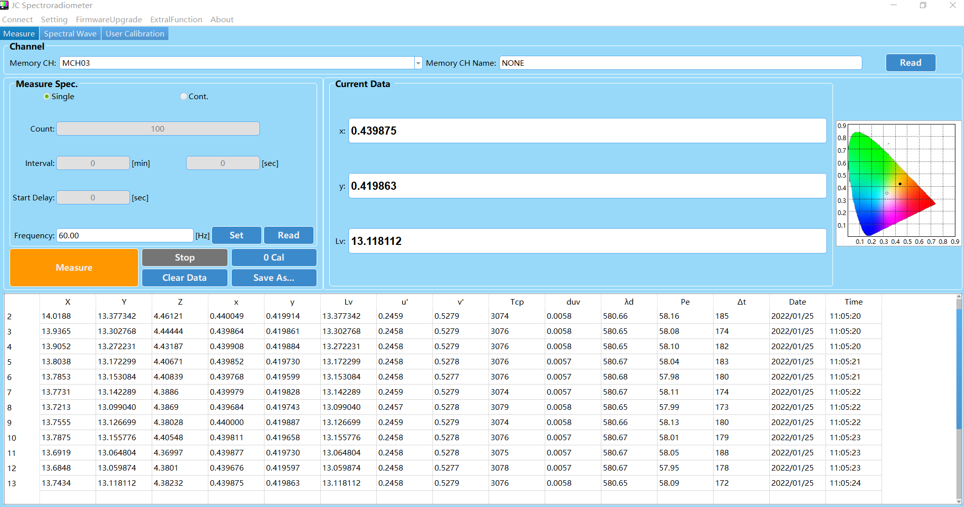
Task: Select the Single measurement radio button
Action: coord(47,97)
